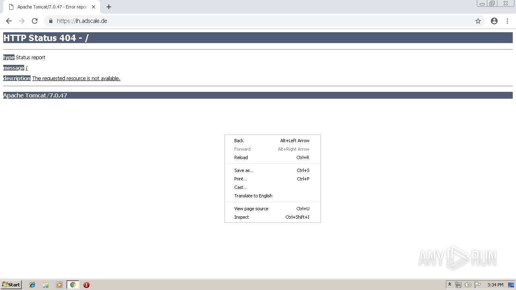
Task: Launch Internet Explorer from taskbar
Action: [32, 285]
